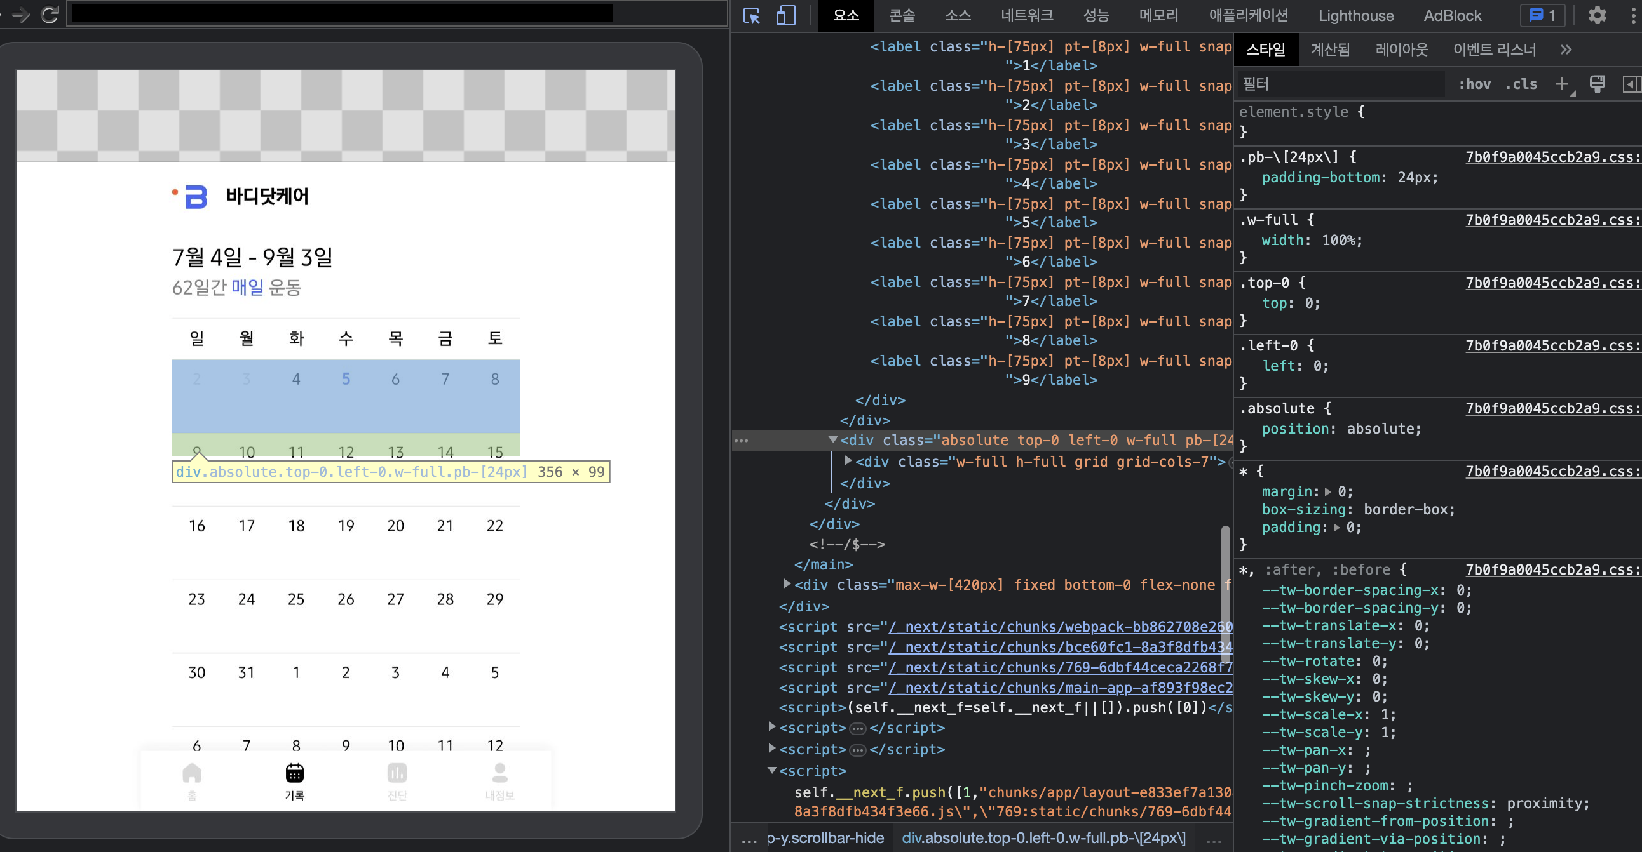This screenshot has width=1642, height=852.
Task: Open the 네트워크 Network tab
Action: [1027, 15]
